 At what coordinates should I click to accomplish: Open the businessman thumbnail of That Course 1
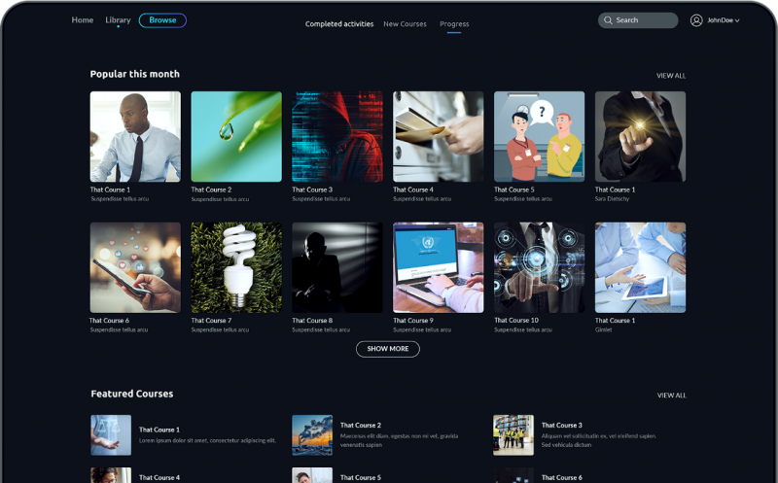(x=135, y=136)
